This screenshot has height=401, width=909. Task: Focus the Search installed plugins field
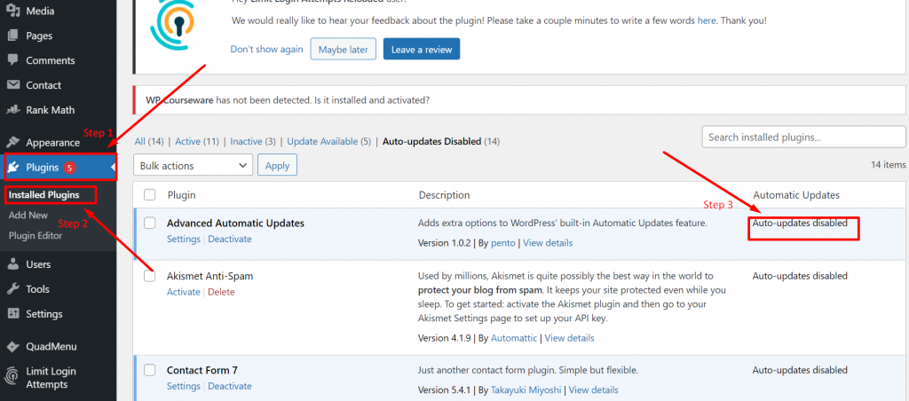pyautogui.click(x=803, y=138)
